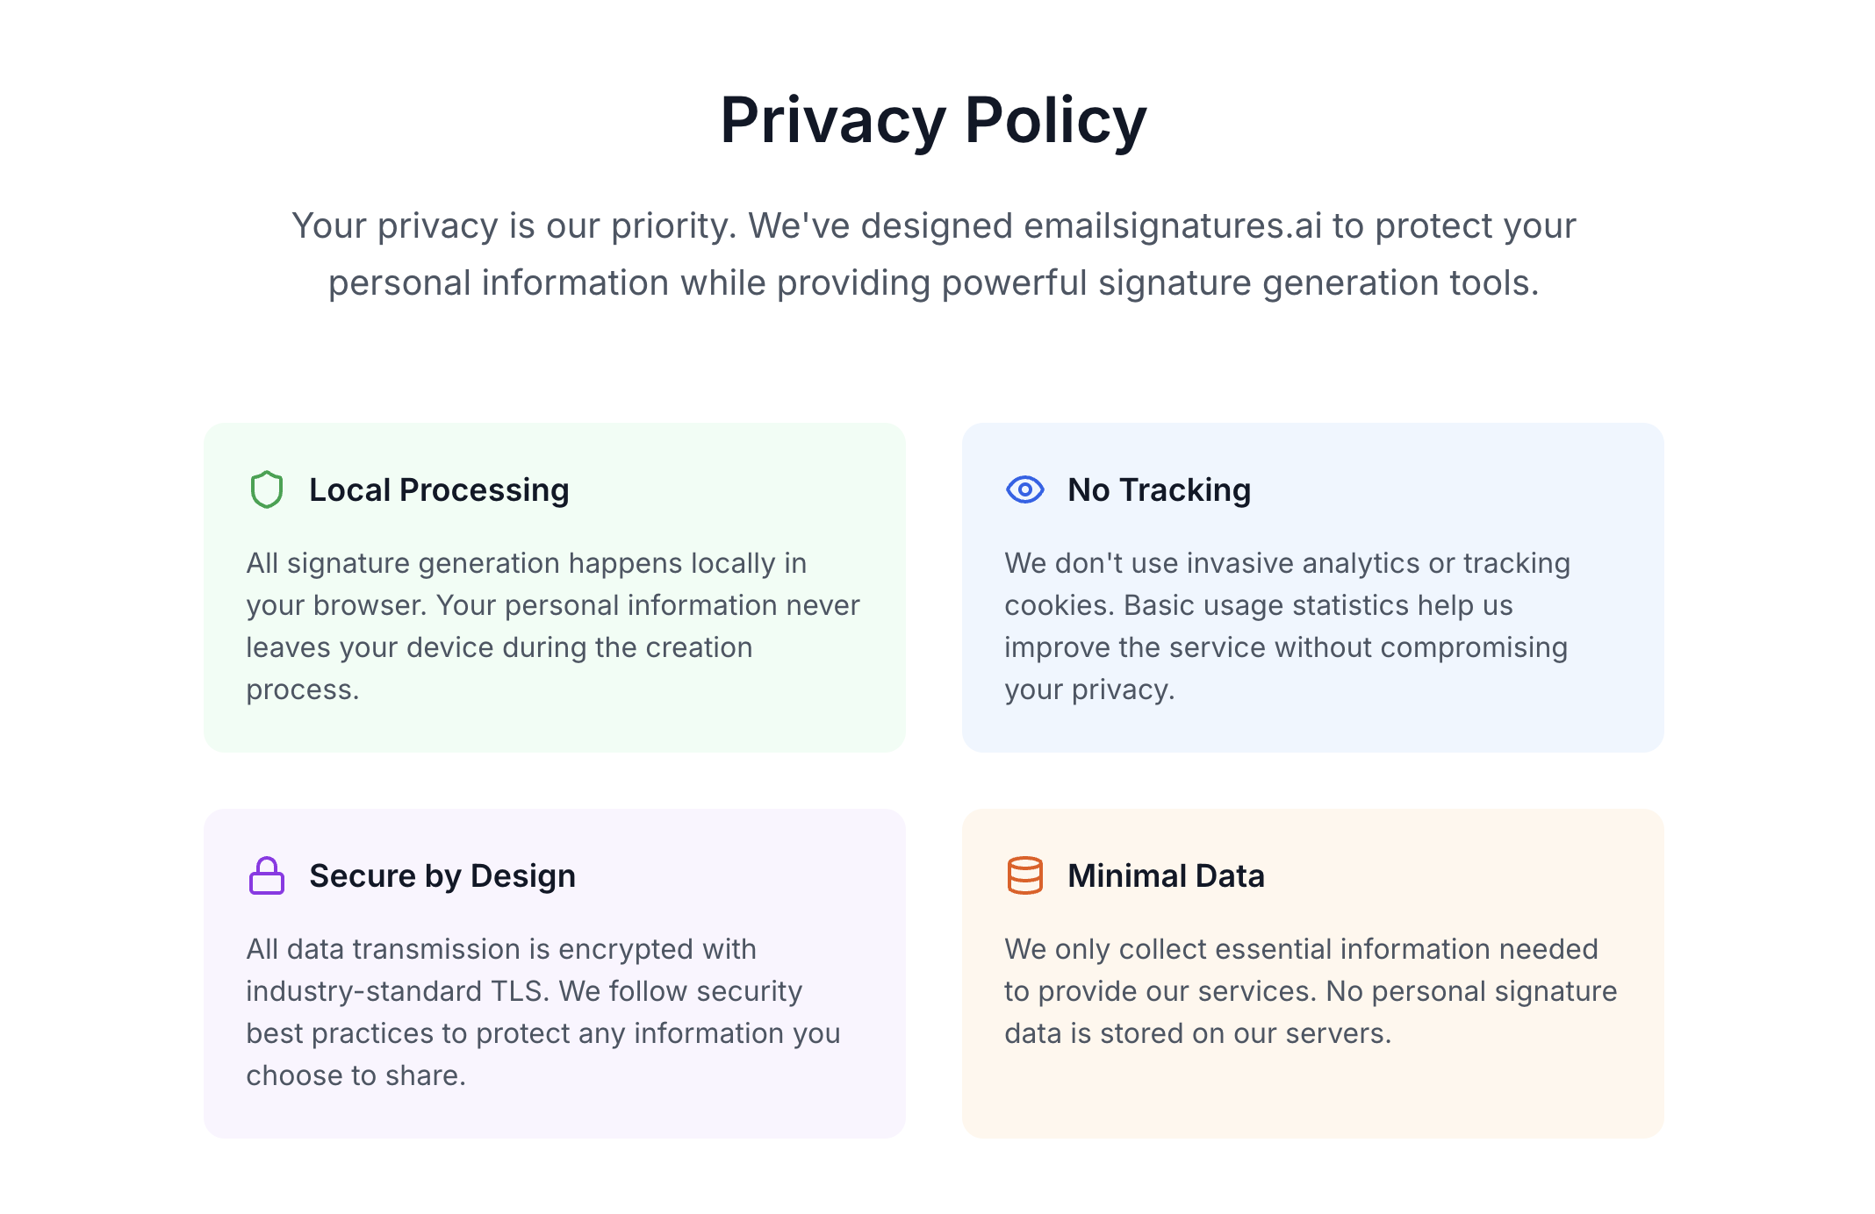Click the No Tracking description paragraph
Viewport: 1875px width, 1214px height.
coord(1287,626)
